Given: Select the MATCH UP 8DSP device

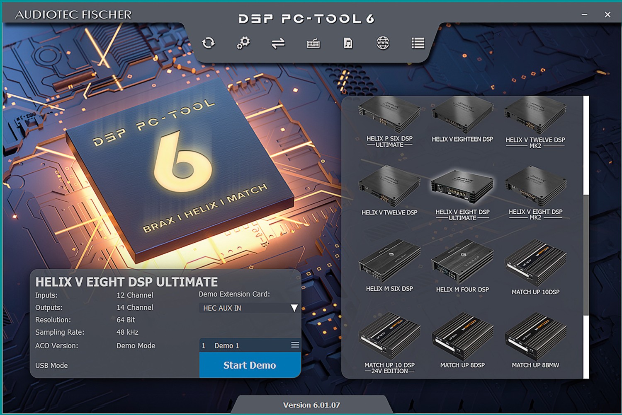Looking at the screenshot, I should pos(462,341).
